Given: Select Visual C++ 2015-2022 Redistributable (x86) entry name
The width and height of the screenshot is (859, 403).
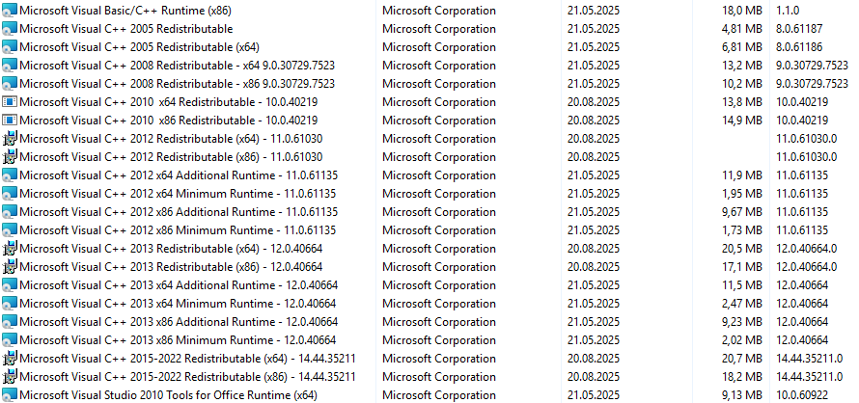Looking at the screenshot, I should [187, 377].
